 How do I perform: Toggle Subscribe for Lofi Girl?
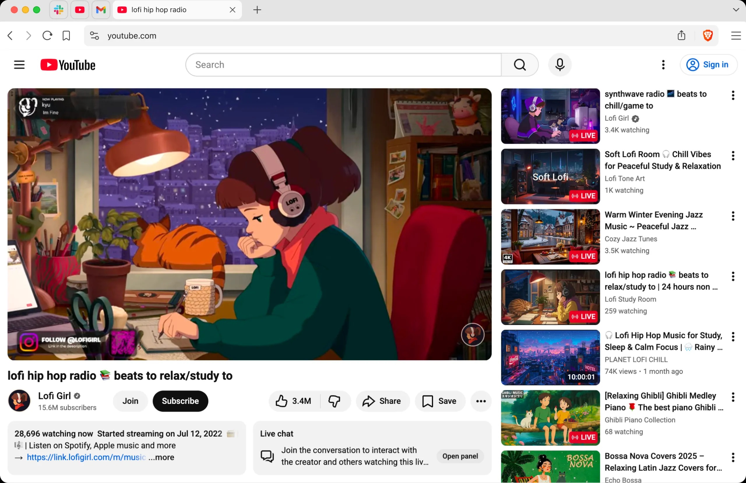[180, 401]
